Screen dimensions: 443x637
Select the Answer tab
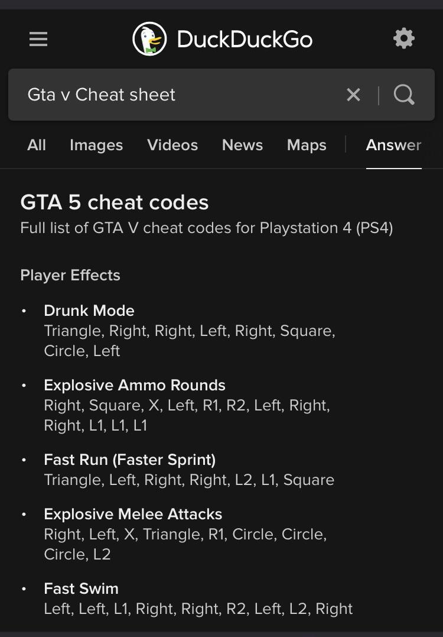coord(393,145)
